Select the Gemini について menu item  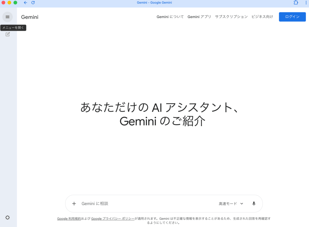click(x=170, y=17)
